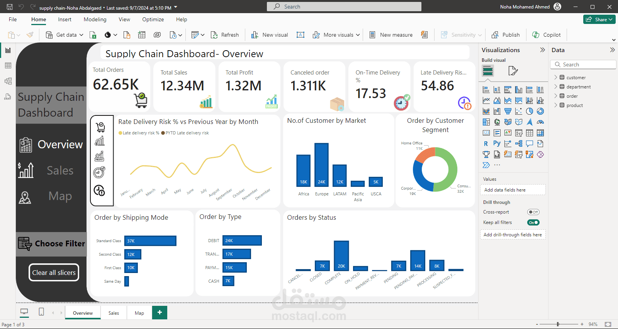
Task: Switch to mobile layout icon
Action: click(x=41, y=312)
